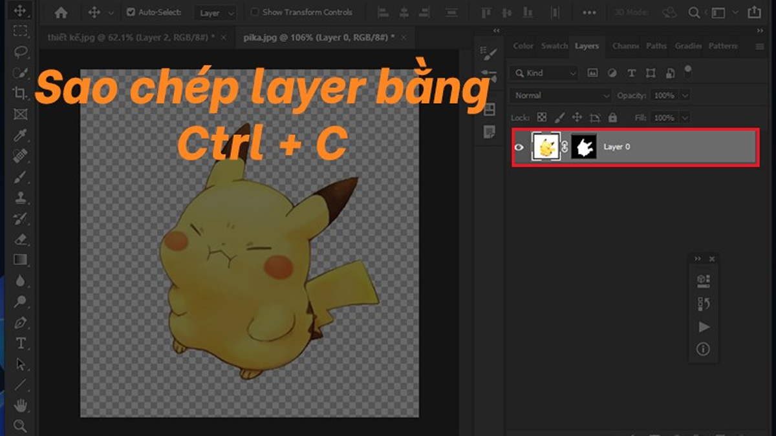Select the Zoom tool

click(x=19, y=425)
